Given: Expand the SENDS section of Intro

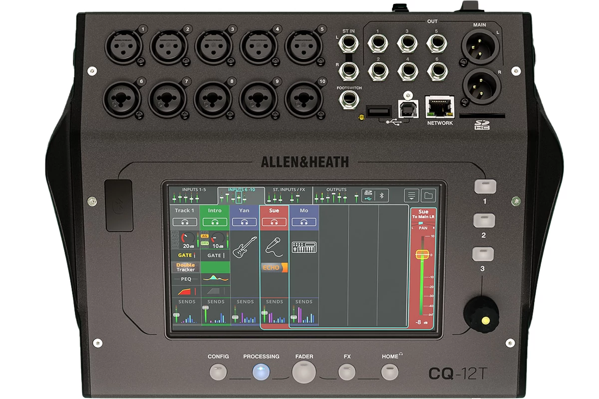Looking at the screenshot, I should (x=215, y=312).
